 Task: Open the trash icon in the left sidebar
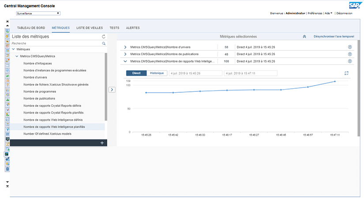8,169
